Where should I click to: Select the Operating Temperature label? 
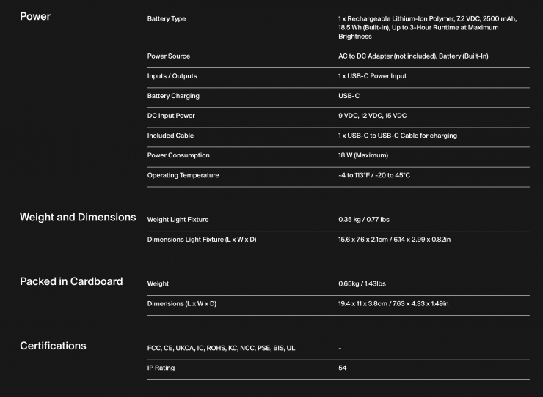click(x=183, y=175)
